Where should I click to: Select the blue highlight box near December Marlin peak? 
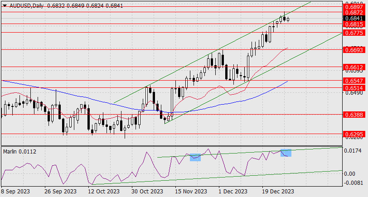click(x=286, y=153)
